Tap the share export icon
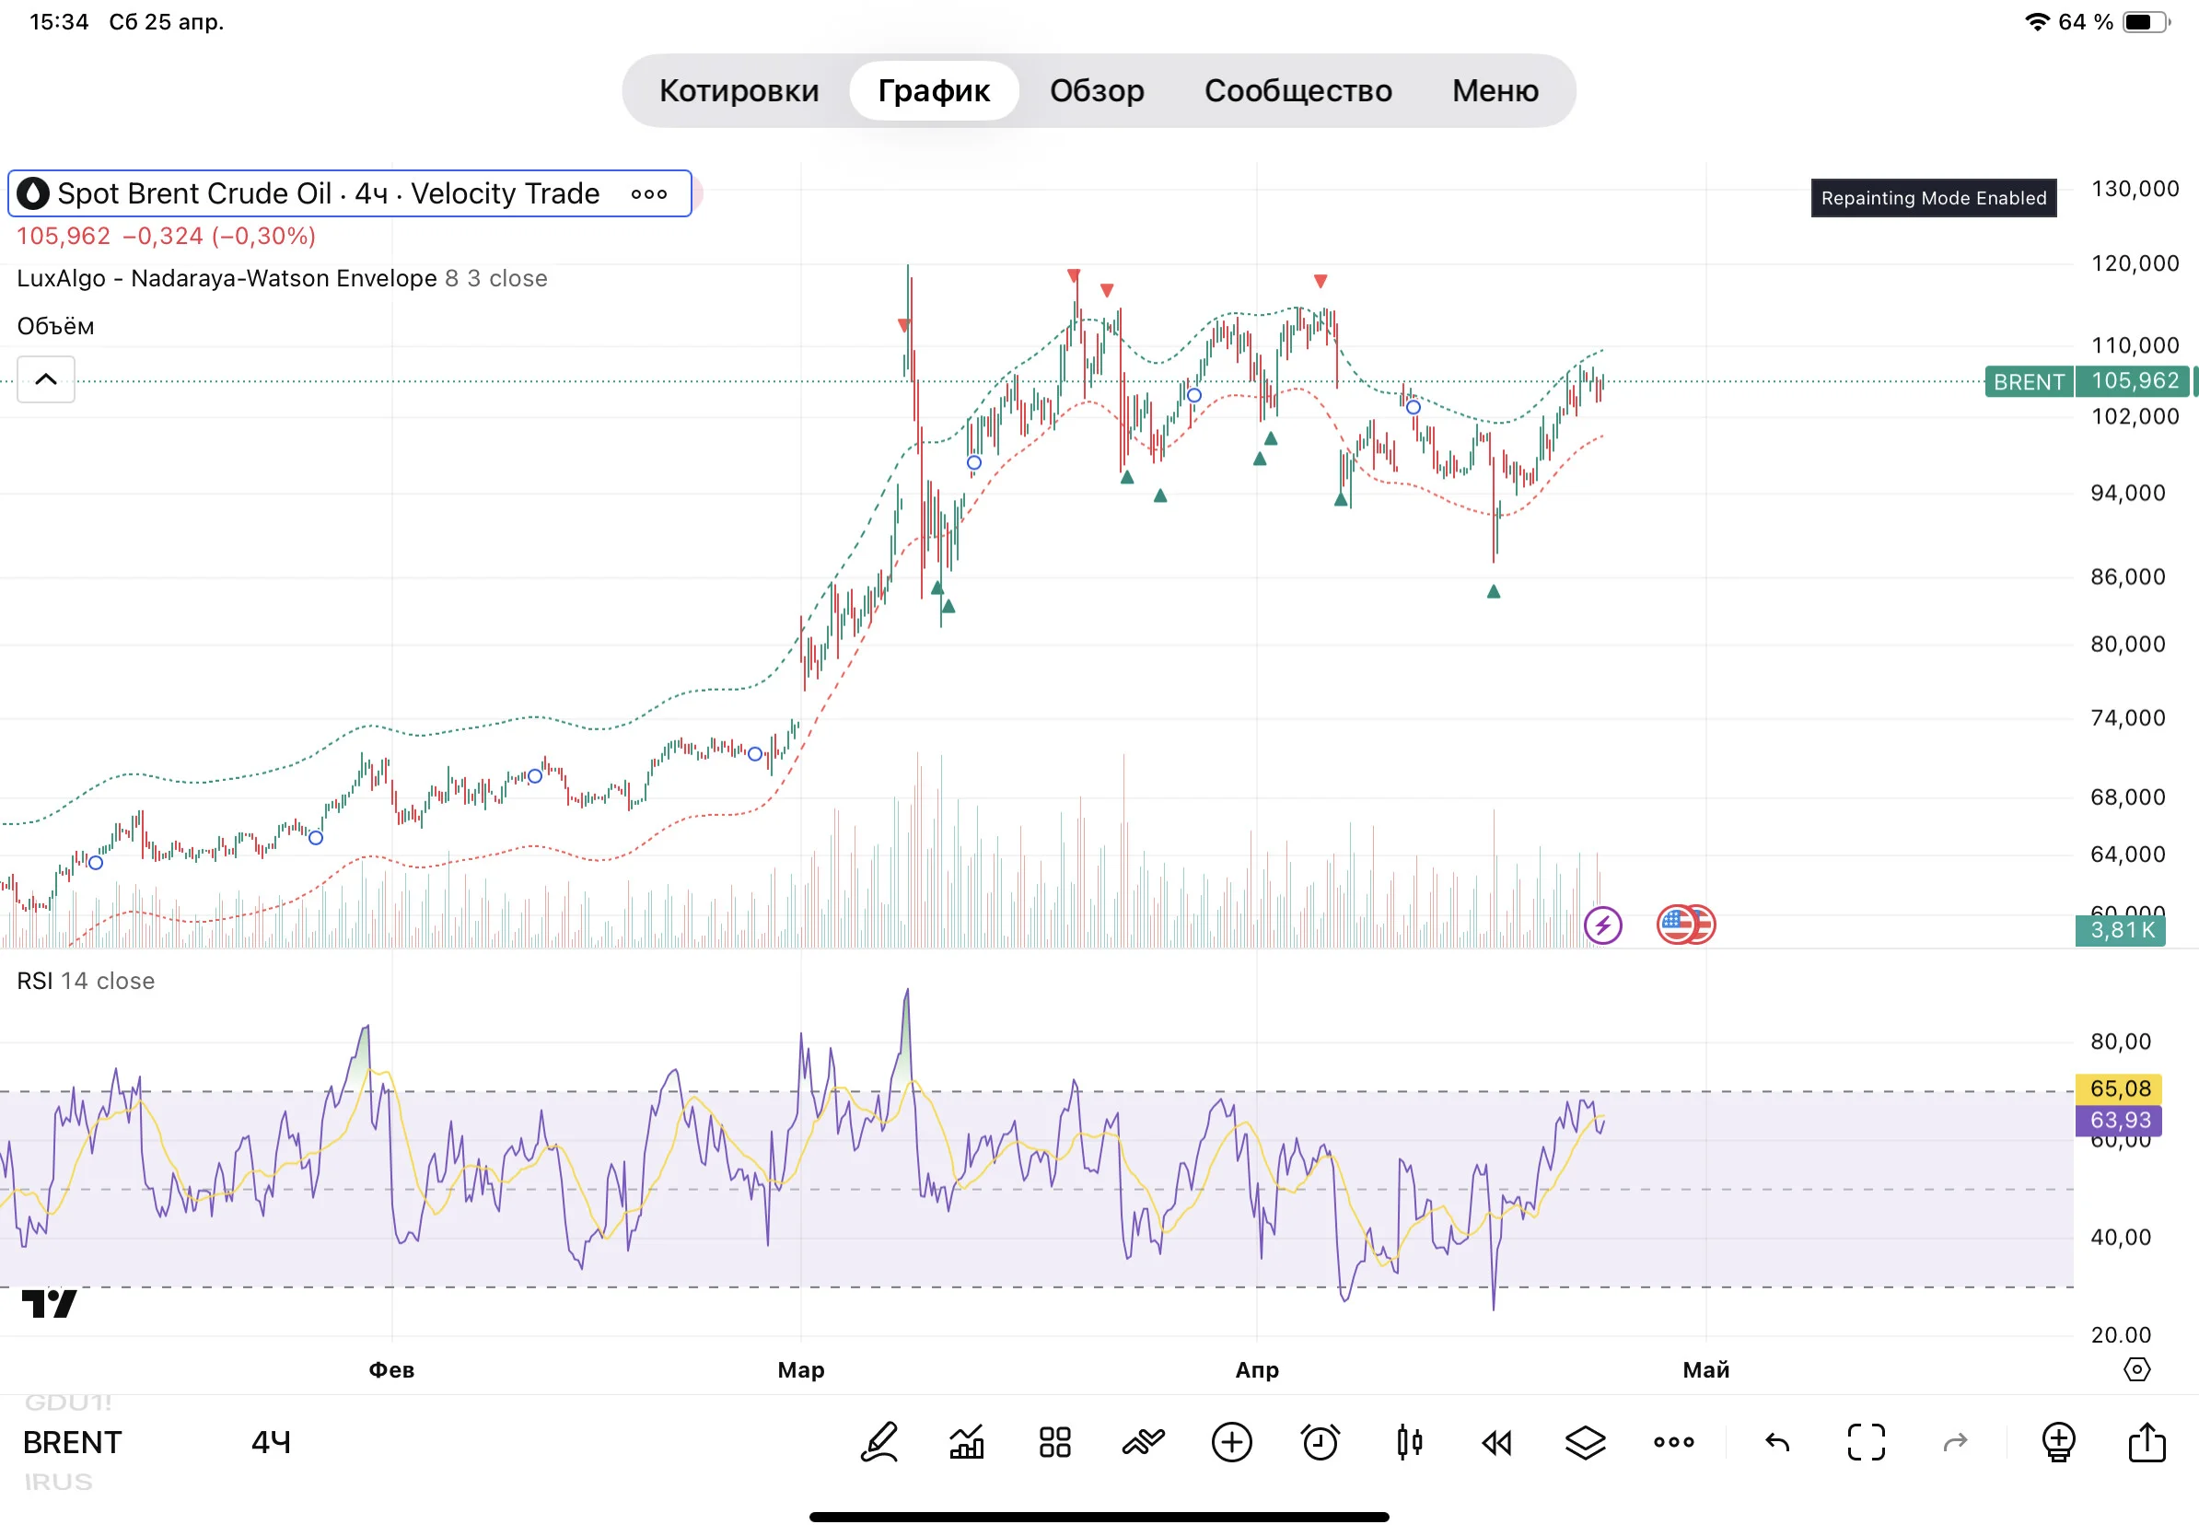The image size is (2199, 1536). tap(2147, 1441)
